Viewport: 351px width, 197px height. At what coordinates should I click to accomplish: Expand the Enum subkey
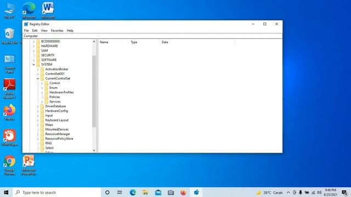coord(42,88)
